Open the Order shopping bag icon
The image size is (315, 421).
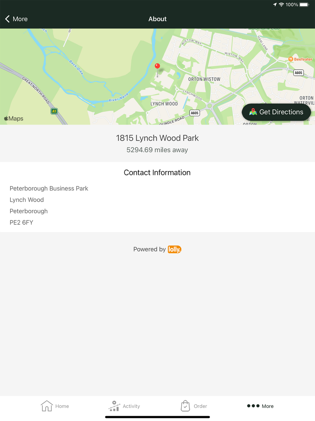185,406
